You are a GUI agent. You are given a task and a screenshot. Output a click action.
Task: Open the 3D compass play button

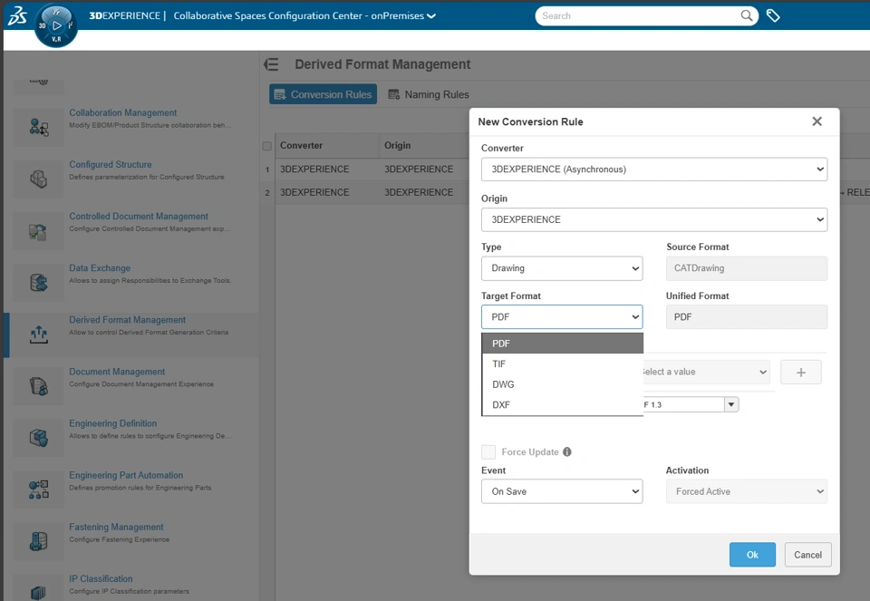point(56,25)
